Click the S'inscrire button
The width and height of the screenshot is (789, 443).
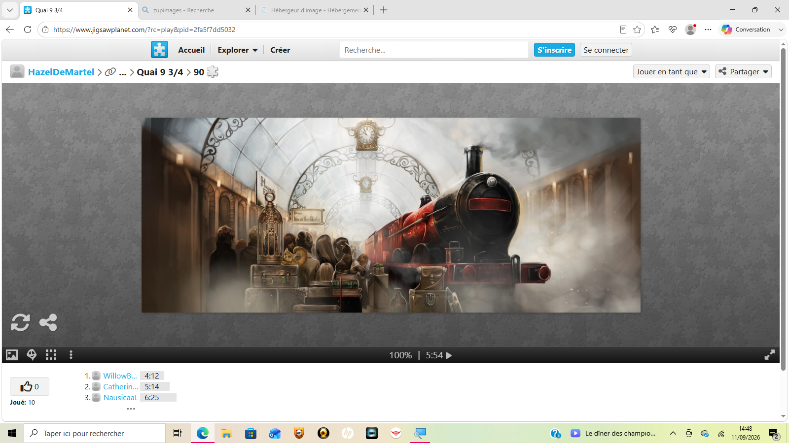(x=554, y=50)
